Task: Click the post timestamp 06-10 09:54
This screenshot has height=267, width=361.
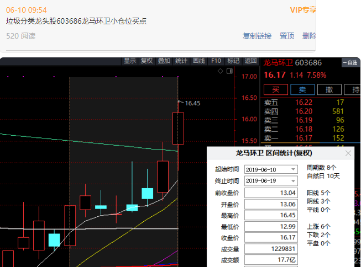Action: pyautogui.click(x=26, y=10)
